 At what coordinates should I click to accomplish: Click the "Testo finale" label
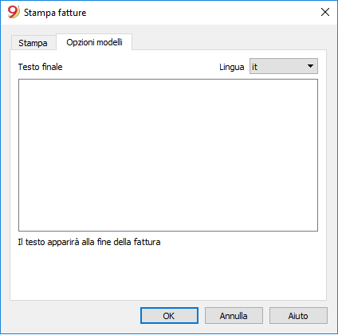pos(40,67)
